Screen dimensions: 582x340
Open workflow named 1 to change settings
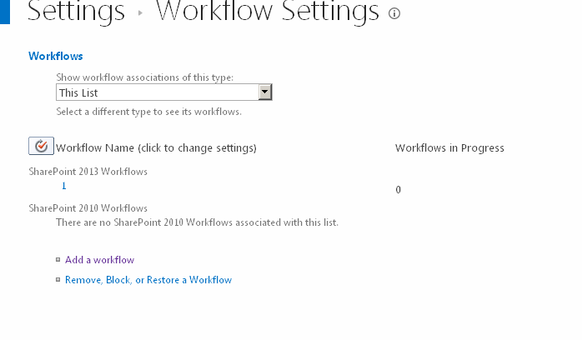tap(64, 186)
